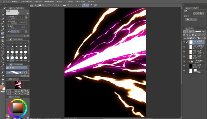Hide the third Layer 4 copy layer
Image resolution: width=207 pixels, height=119 pixels.
[x=184, y=52]
